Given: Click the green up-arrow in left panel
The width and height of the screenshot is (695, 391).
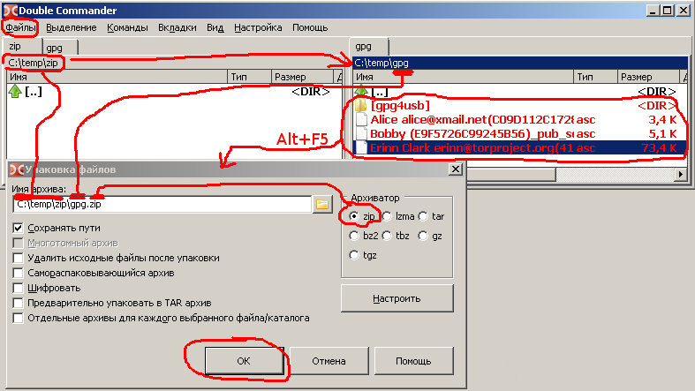Looking at the screenshot, I should click(16, 92).
